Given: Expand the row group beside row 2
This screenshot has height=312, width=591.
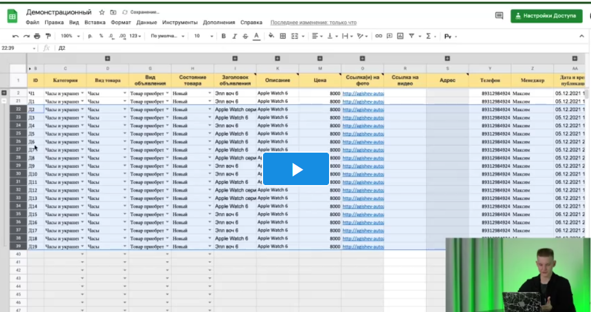Looking at the screenshot, I should click(x=4, y=93).
